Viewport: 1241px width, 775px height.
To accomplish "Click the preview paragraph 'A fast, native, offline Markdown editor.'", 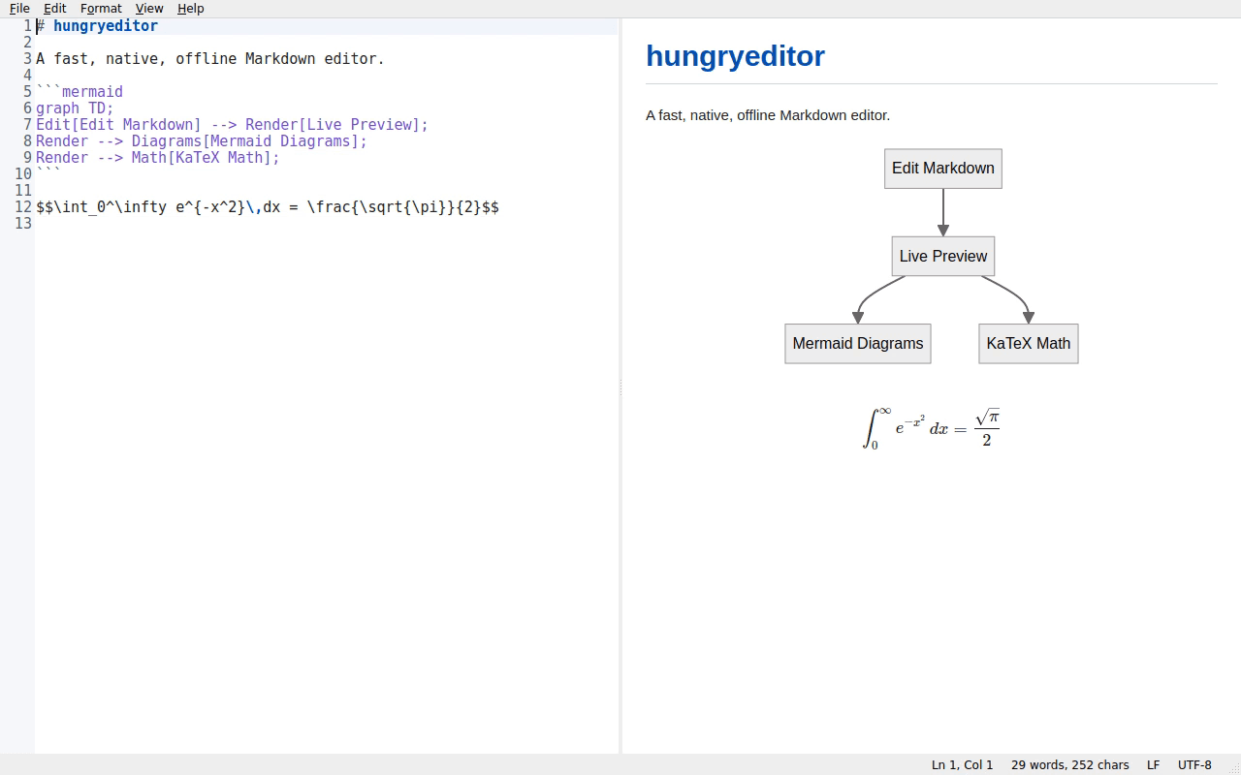I will (768, 115).
